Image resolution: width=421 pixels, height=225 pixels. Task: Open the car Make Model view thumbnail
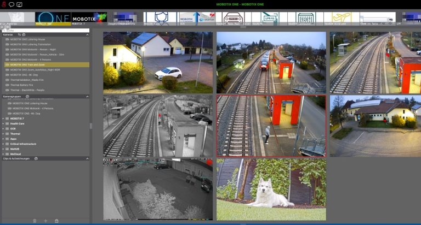pyautogui.click(x=233, y=19)
